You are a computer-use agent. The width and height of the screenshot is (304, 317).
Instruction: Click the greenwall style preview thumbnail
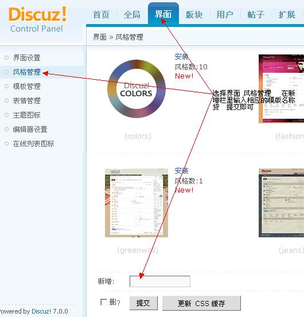[x=137, y=203]
